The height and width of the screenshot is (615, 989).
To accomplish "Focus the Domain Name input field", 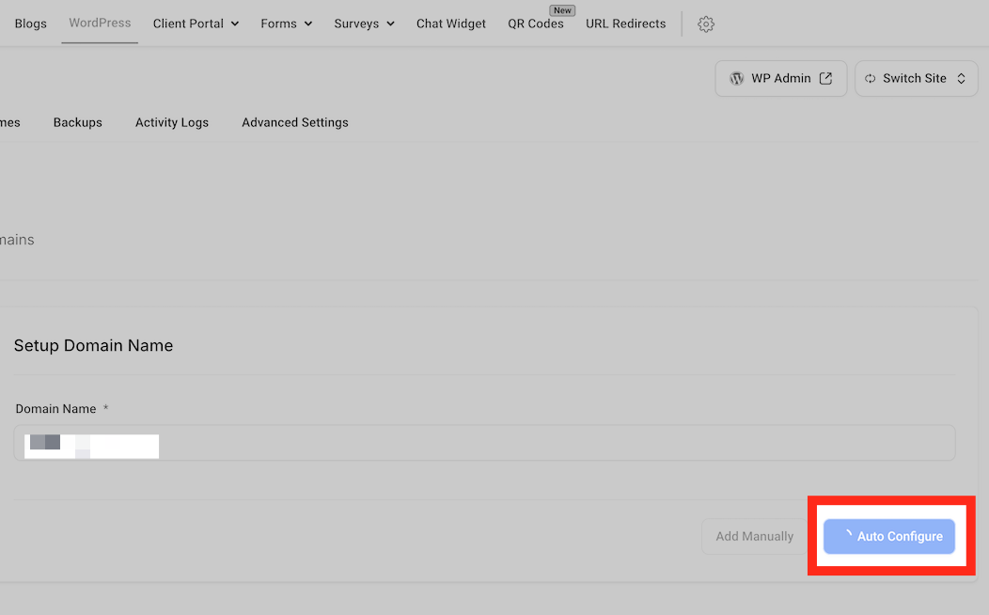I will [x=484, y=443].
